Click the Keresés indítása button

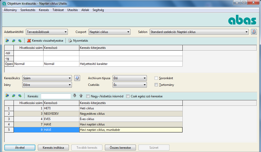point(53,147)
